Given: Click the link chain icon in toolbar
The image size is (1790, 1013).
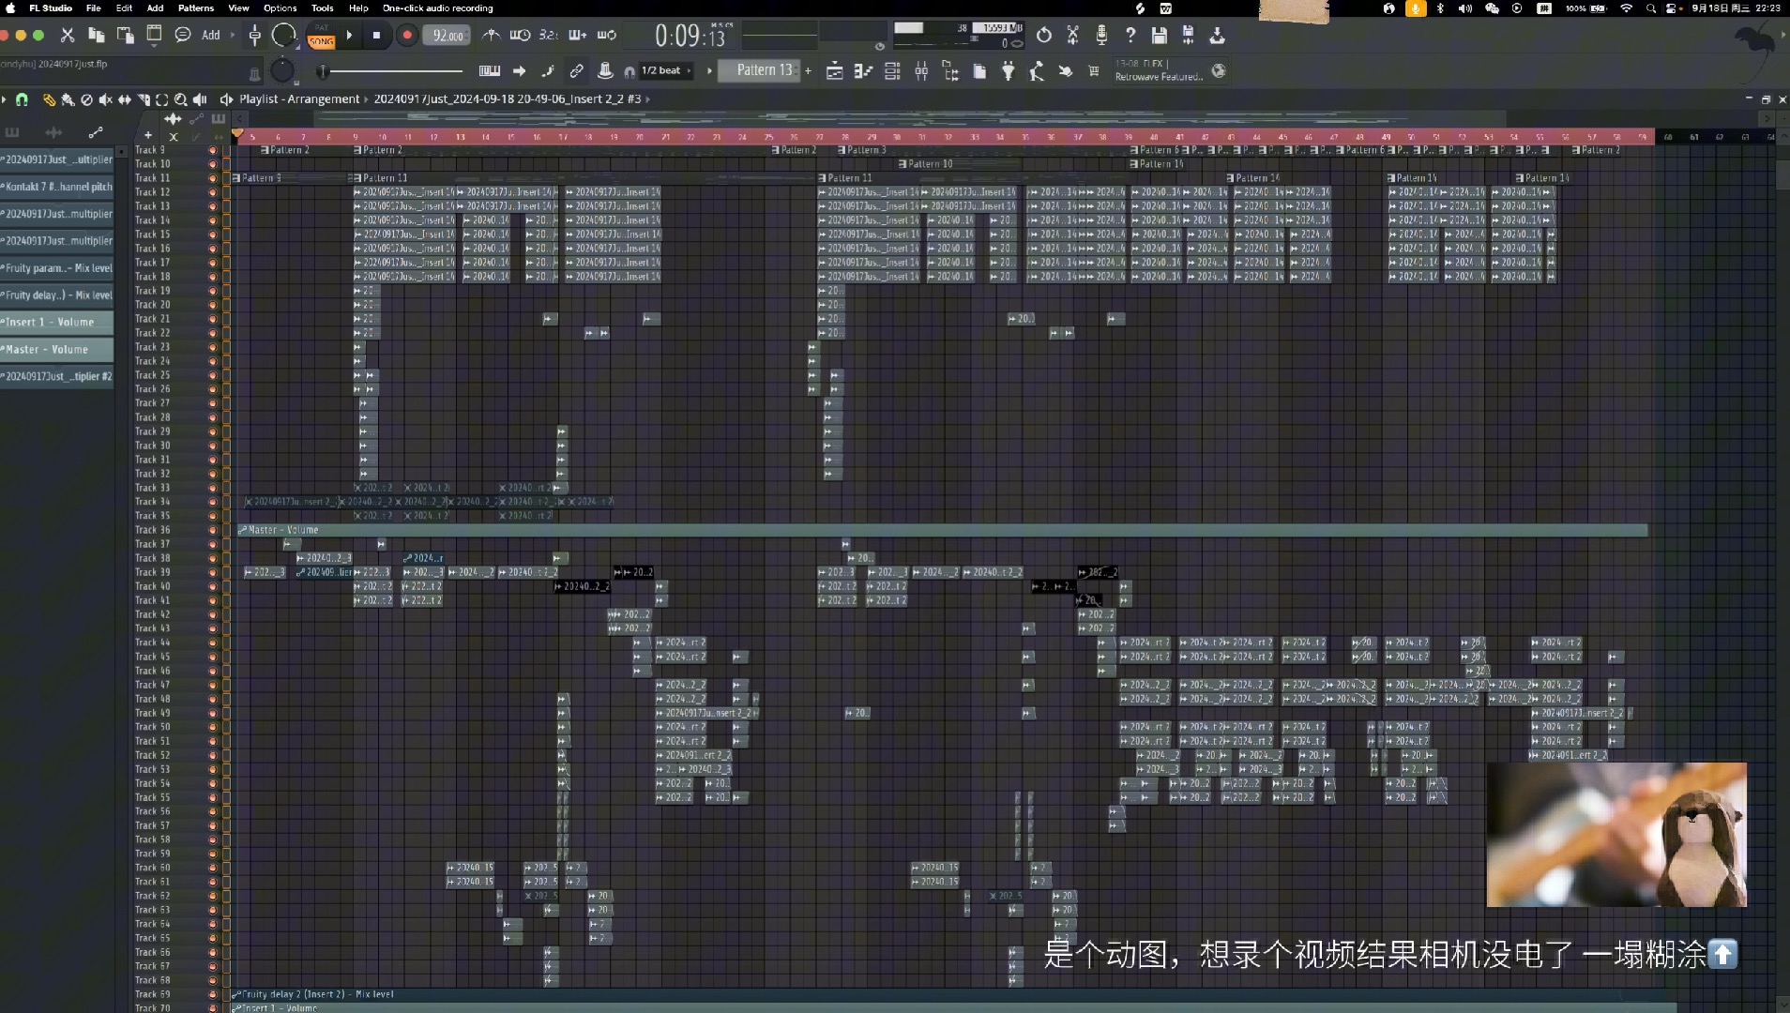Looking at the screenshot, I should [577, 71].
